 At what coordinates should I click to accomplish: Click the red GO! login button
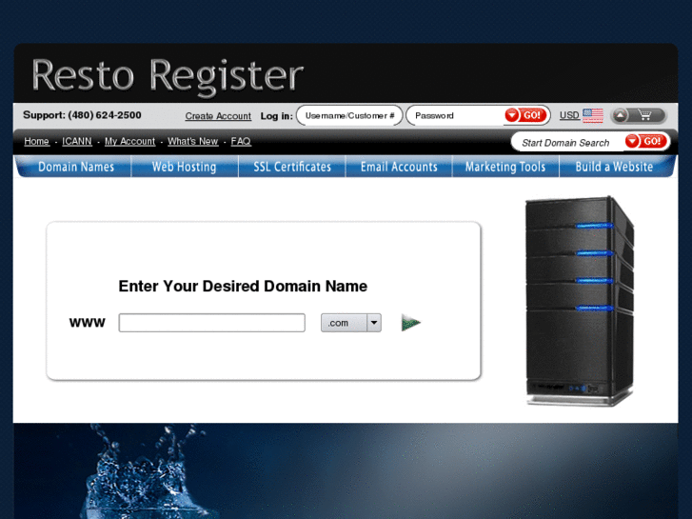(525, 115)
